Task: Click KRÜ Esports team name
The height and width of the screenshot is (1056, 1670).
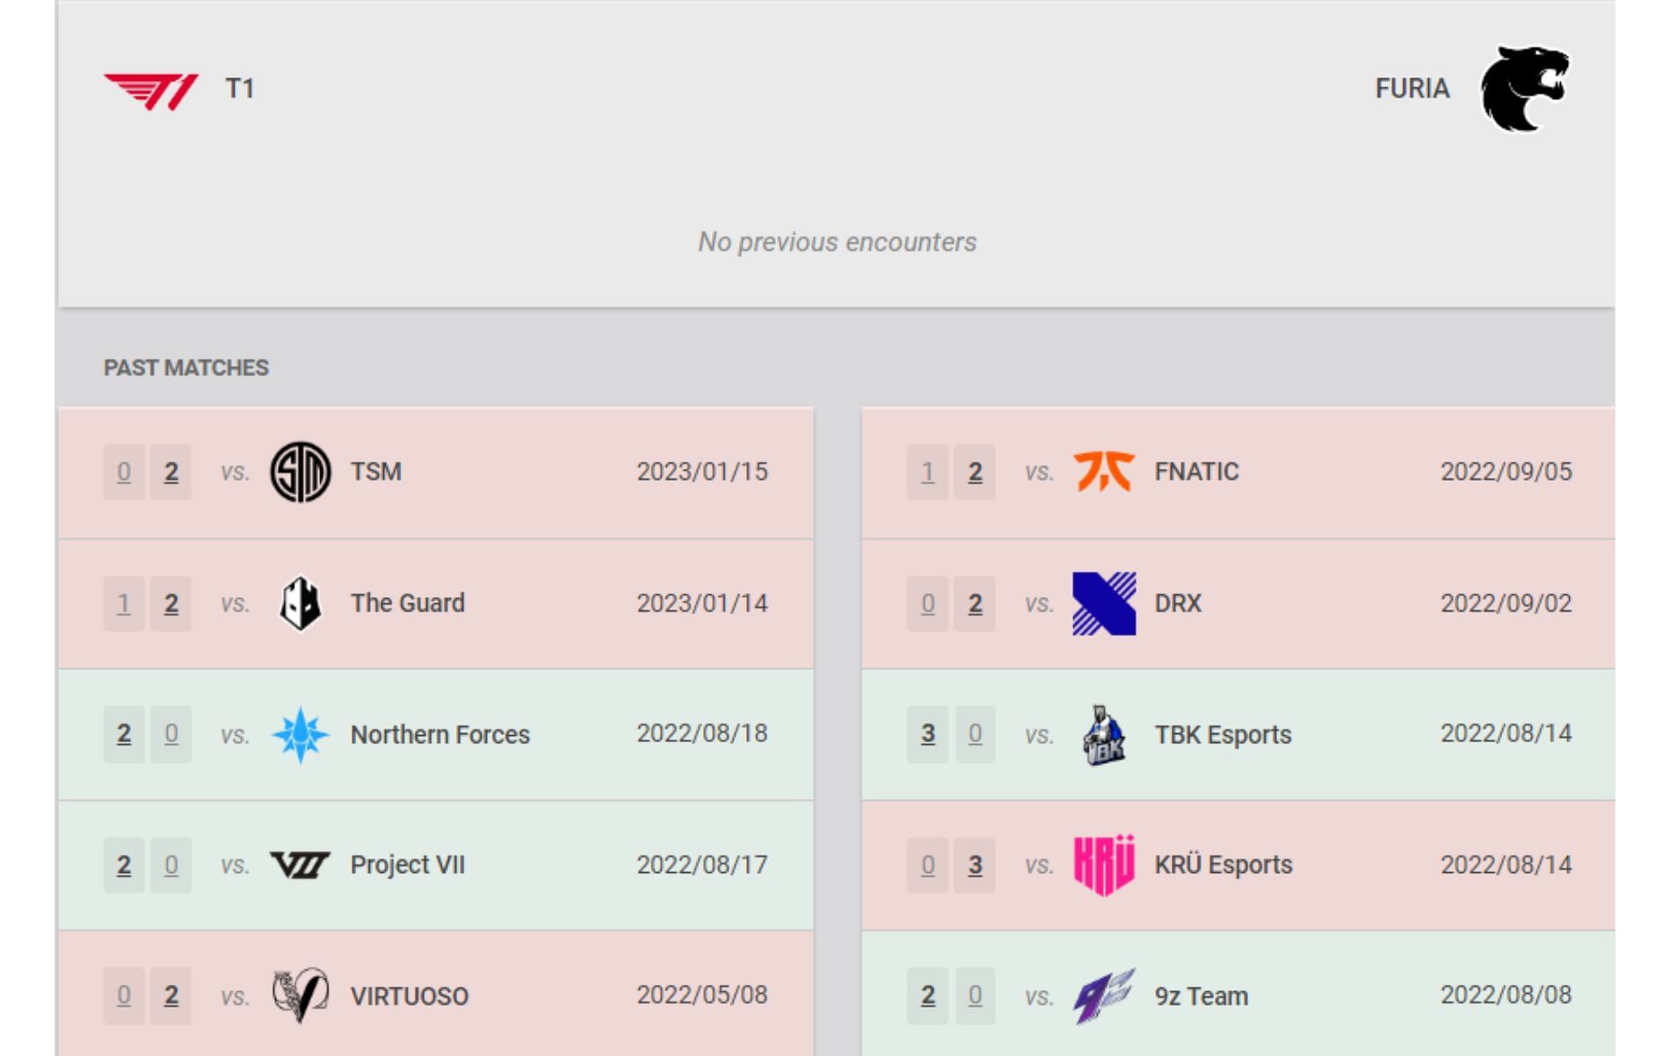Action: coord(1223,865)
